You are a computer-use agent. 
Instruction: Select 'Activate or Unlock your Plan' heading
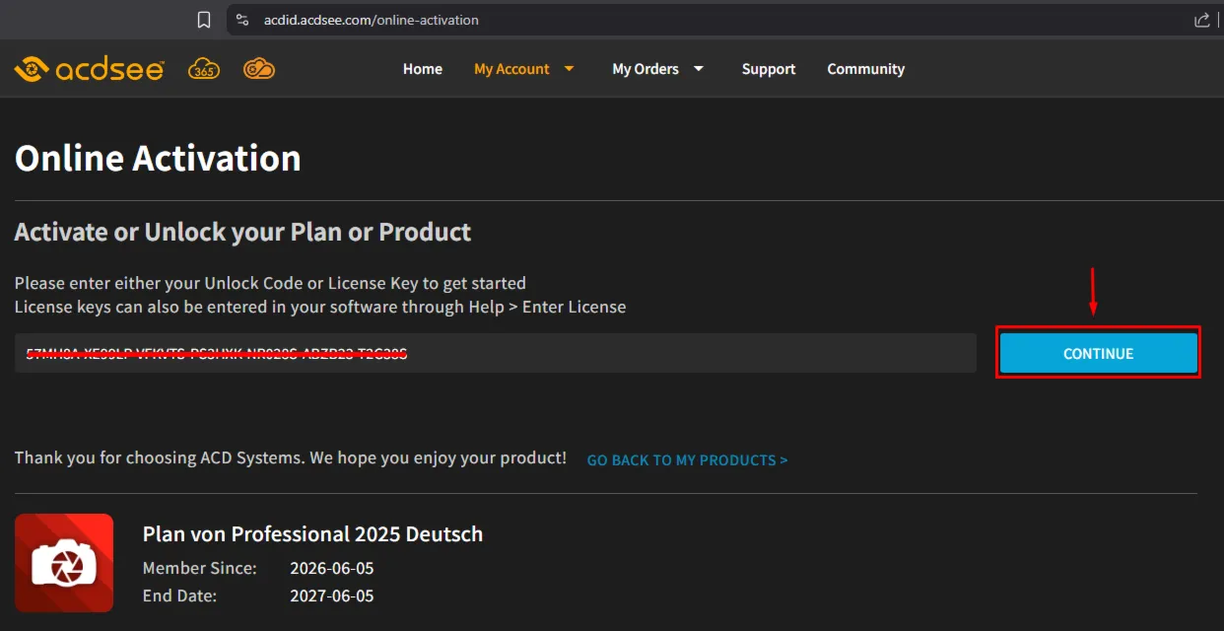pos(243,233)
